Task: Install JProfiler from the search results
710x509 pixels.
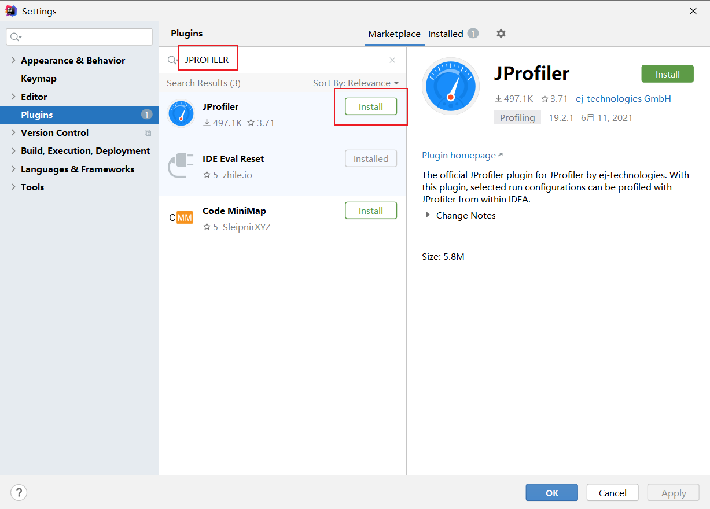Action: (x=371, y=106)
